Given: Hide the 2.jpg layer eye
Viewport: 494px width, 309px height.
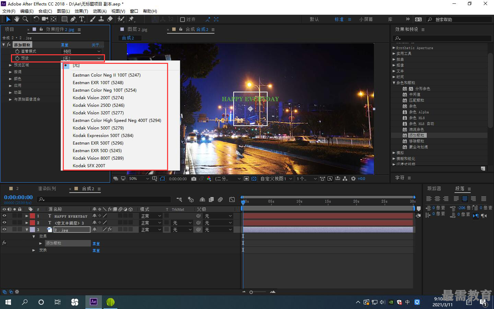Looking at the screenshot, I should 4,230.
